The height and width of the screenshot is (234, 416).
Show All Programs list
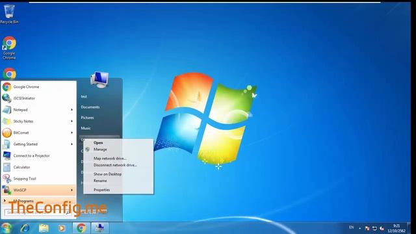(x=38, y=201)
